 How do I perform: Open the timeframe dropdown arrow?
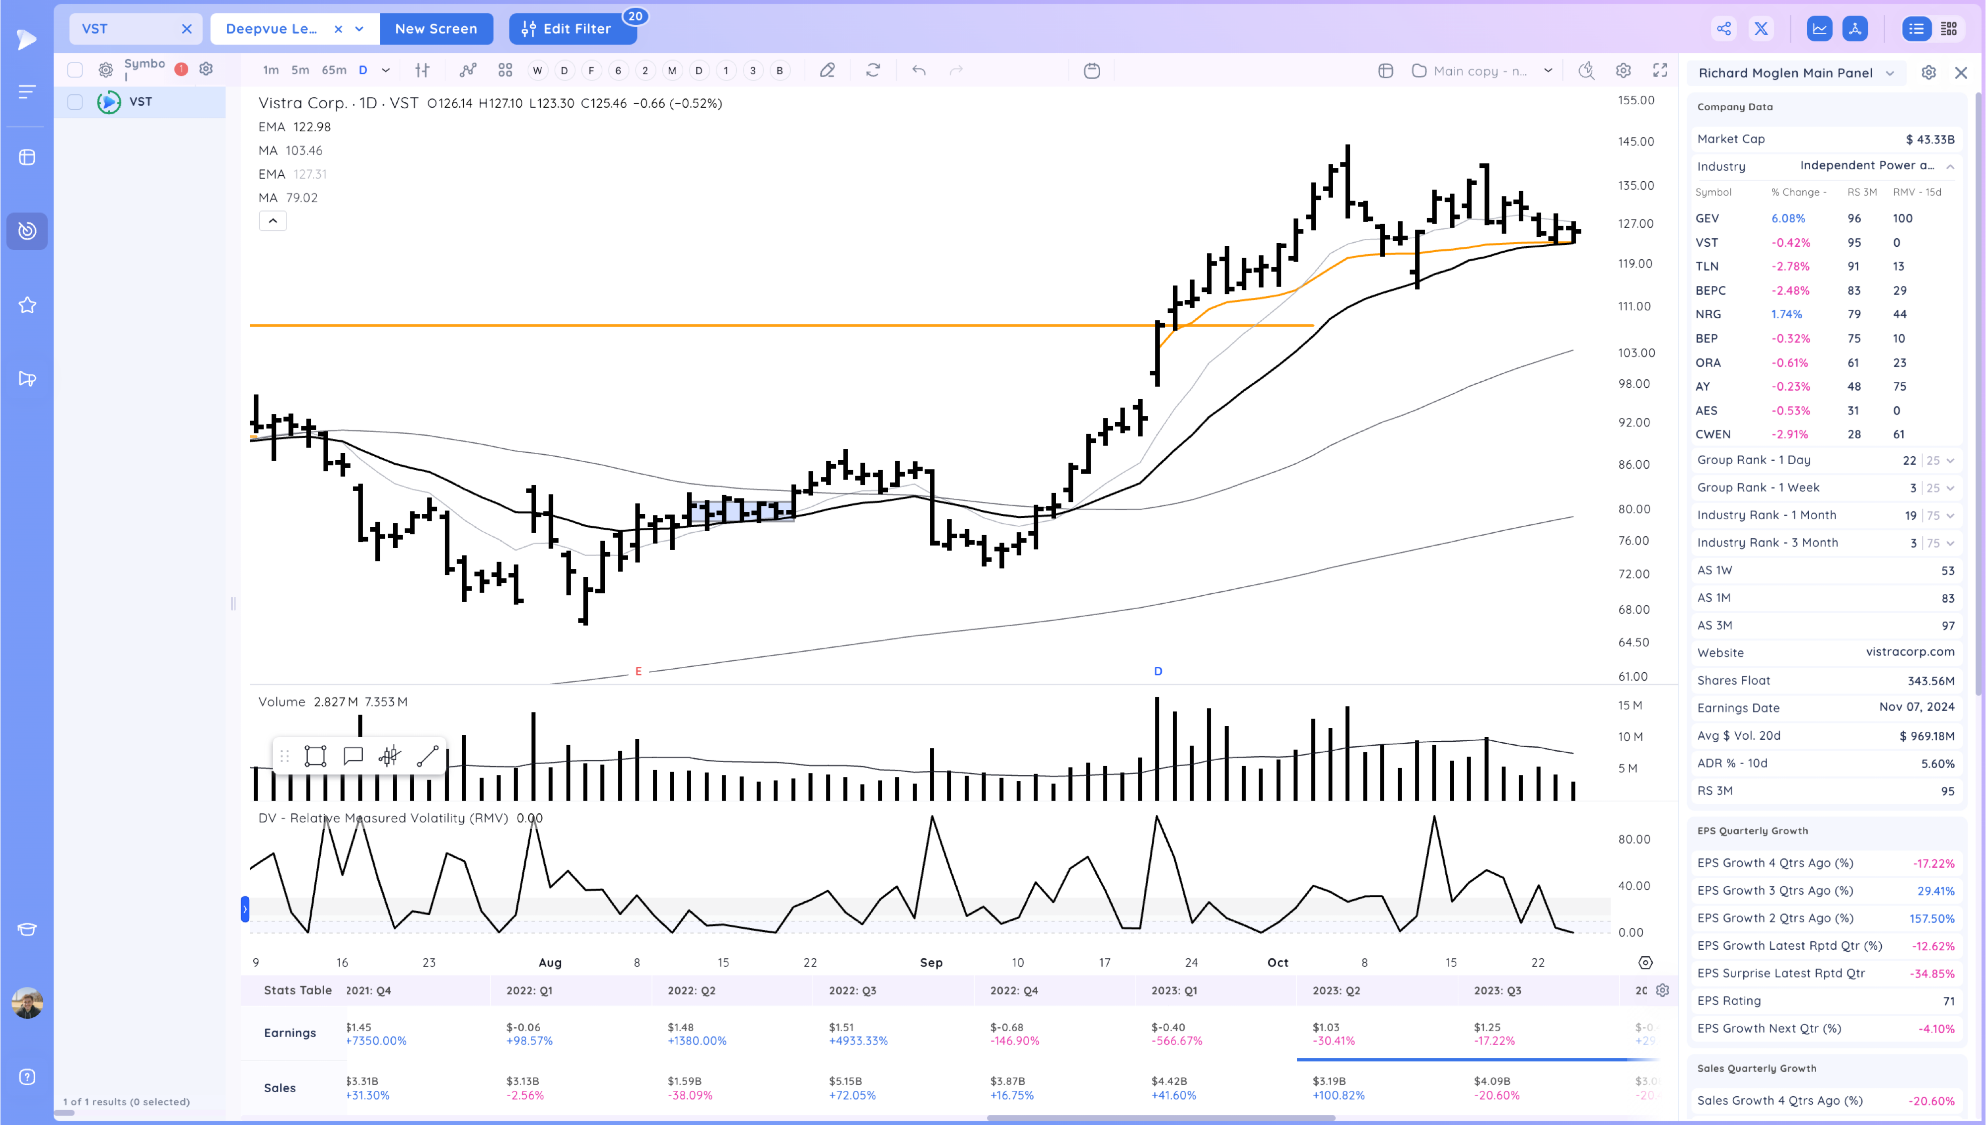(385, 70)
